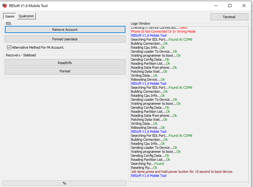Select 'Phone Is Not Connected Or In Wrong Mode' log line

(163, 31)
